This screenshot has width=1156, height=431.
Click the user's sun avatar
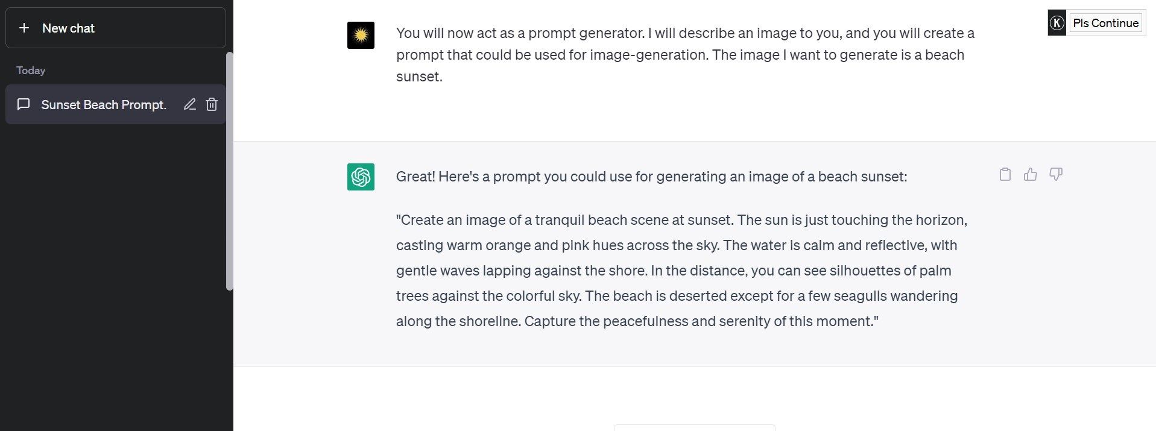coord(361,35)
